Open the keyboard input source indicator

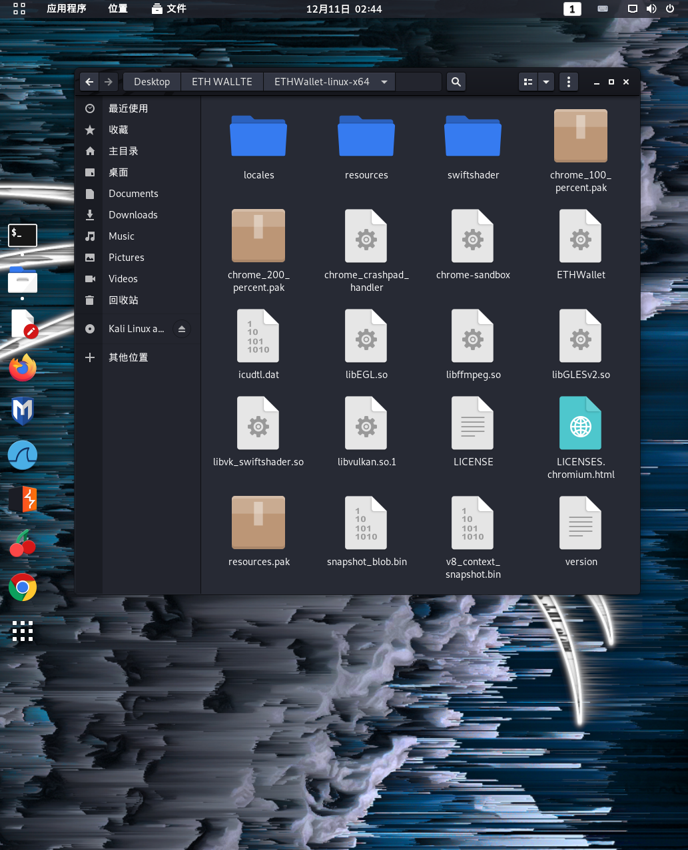(x=603, y=9)
